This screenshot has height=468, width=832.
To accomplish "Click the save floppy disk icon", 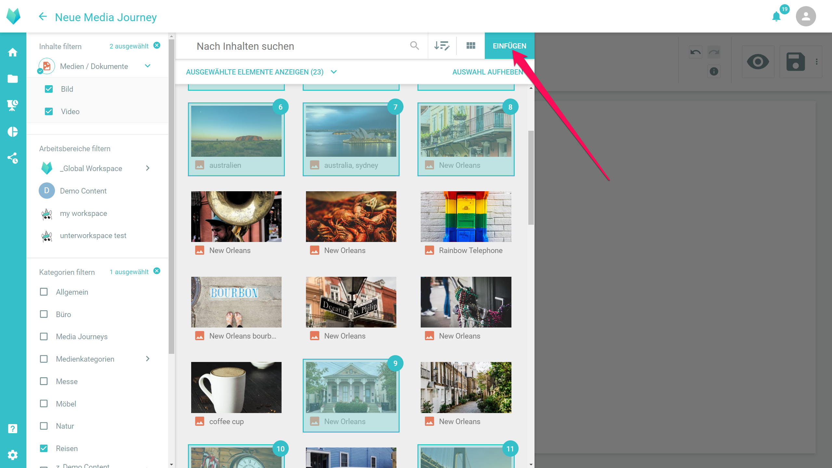I will [x=795, y=61].
